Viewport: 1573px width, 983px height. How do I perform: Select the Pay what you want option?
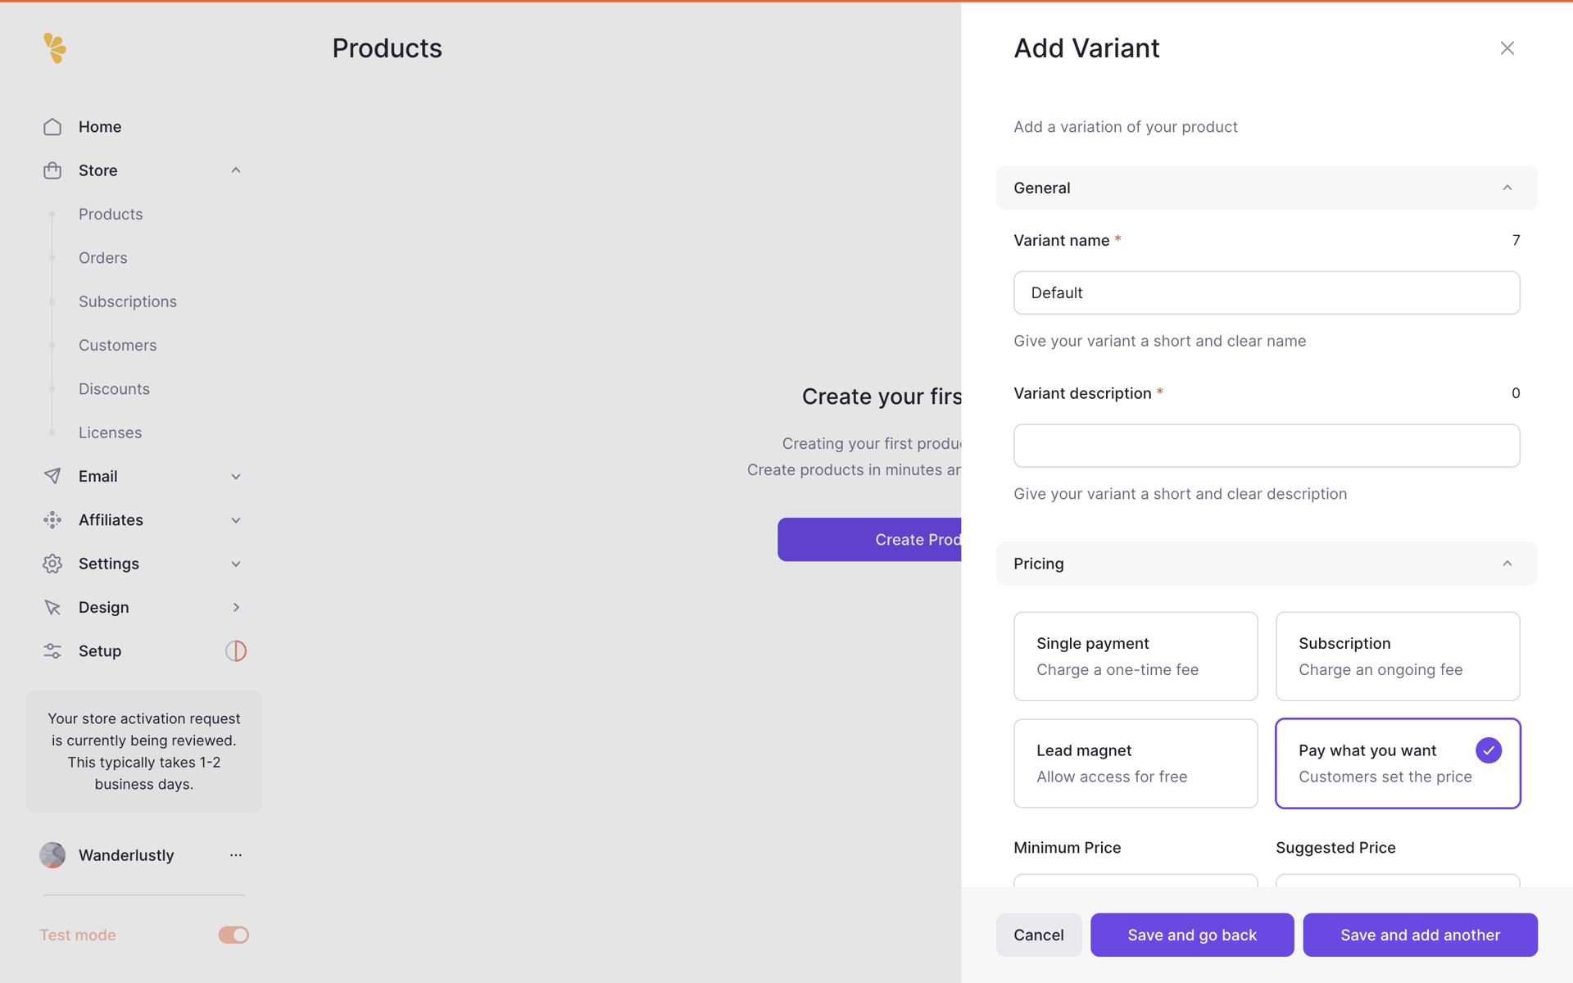[x=1398, y=763]
